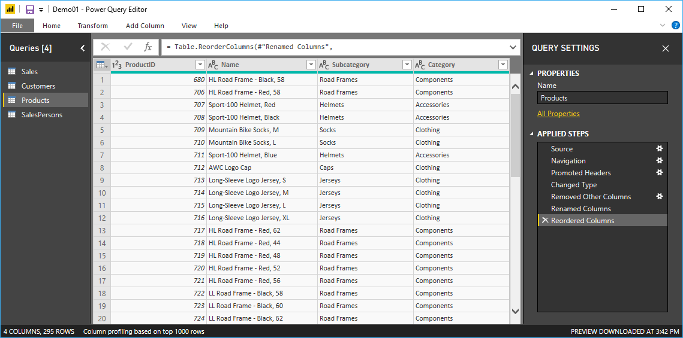Open settings gear for Source step
This screenshot has width=683, height=338.
pos(660,148)
